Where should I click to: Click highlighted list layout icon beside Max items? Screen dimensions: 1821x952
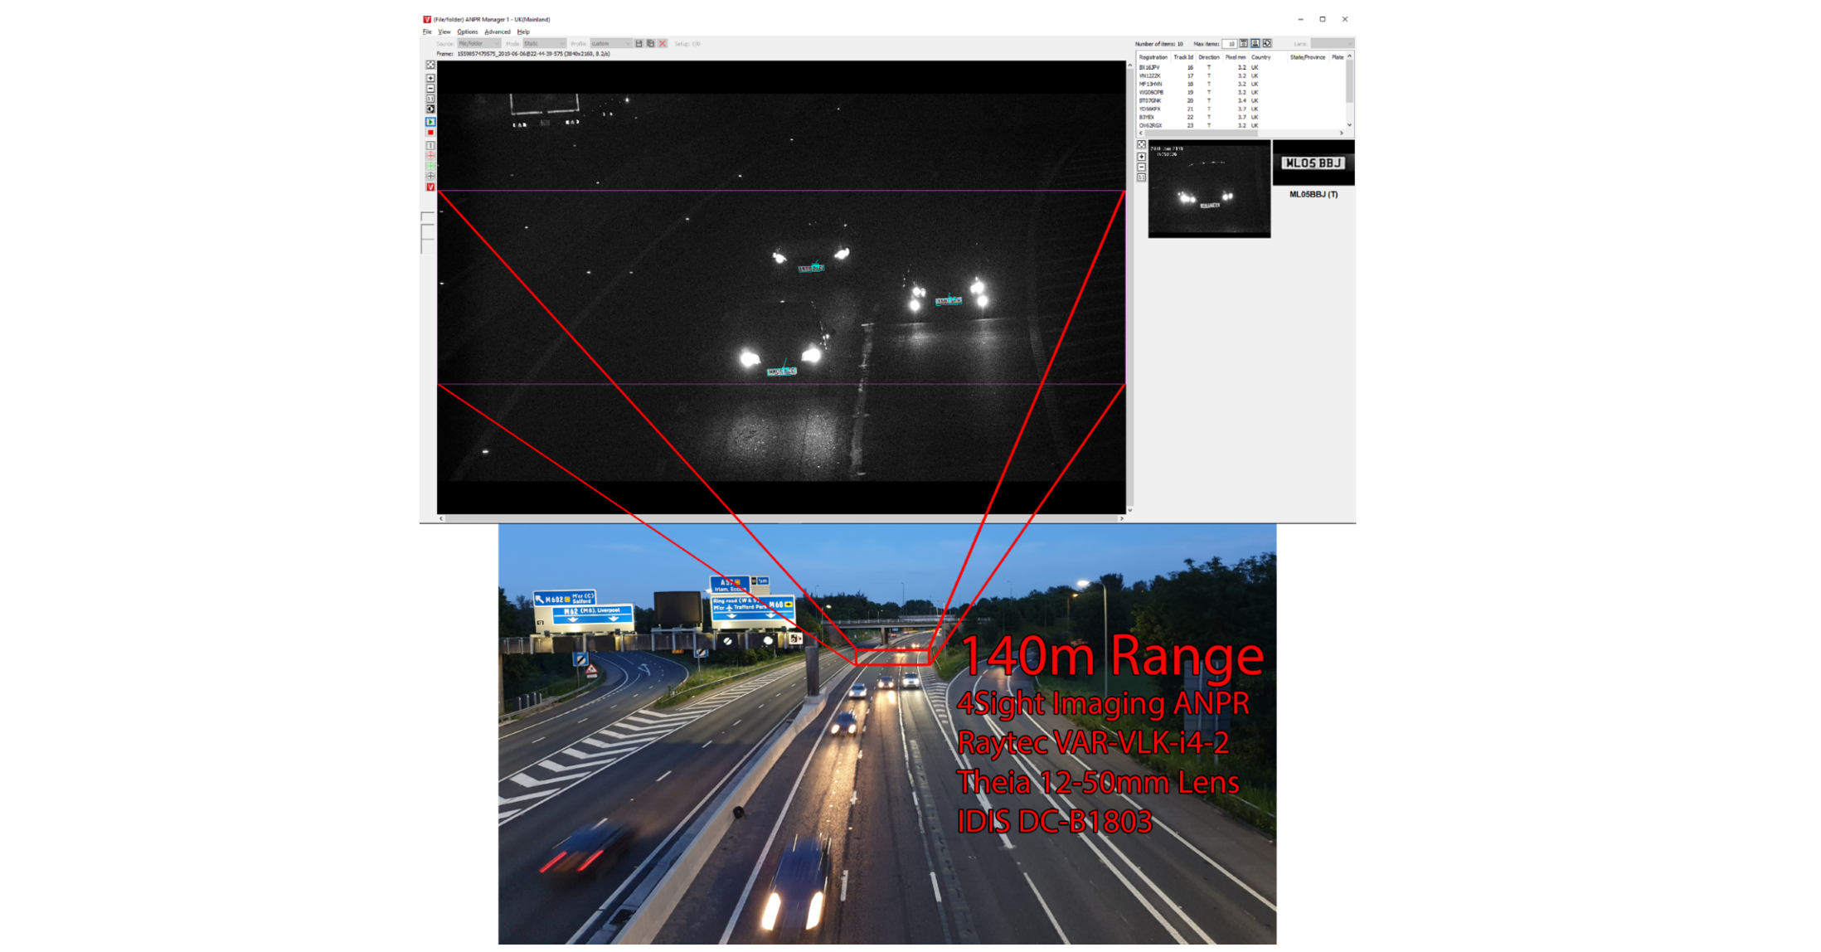(1255, 43)
